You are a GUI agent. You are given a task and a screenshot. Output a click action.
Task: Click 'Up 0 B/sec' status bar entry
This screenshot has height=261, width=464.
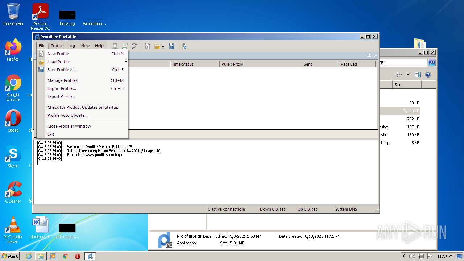307,209
